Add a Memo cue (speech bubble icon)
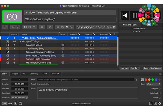 pos(111,27)
